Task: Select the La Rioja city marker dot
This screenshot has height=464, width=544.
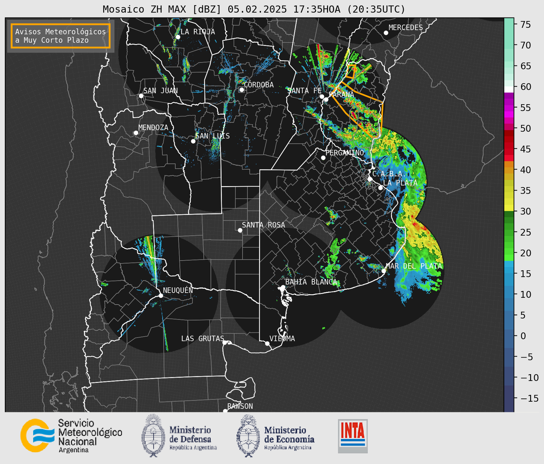Action: [178, 37]
